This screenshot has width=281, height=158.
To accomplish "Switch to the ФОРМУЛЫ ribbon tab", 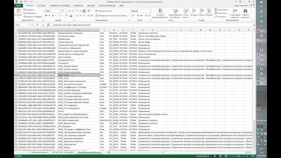I will (x=79, y=6).
